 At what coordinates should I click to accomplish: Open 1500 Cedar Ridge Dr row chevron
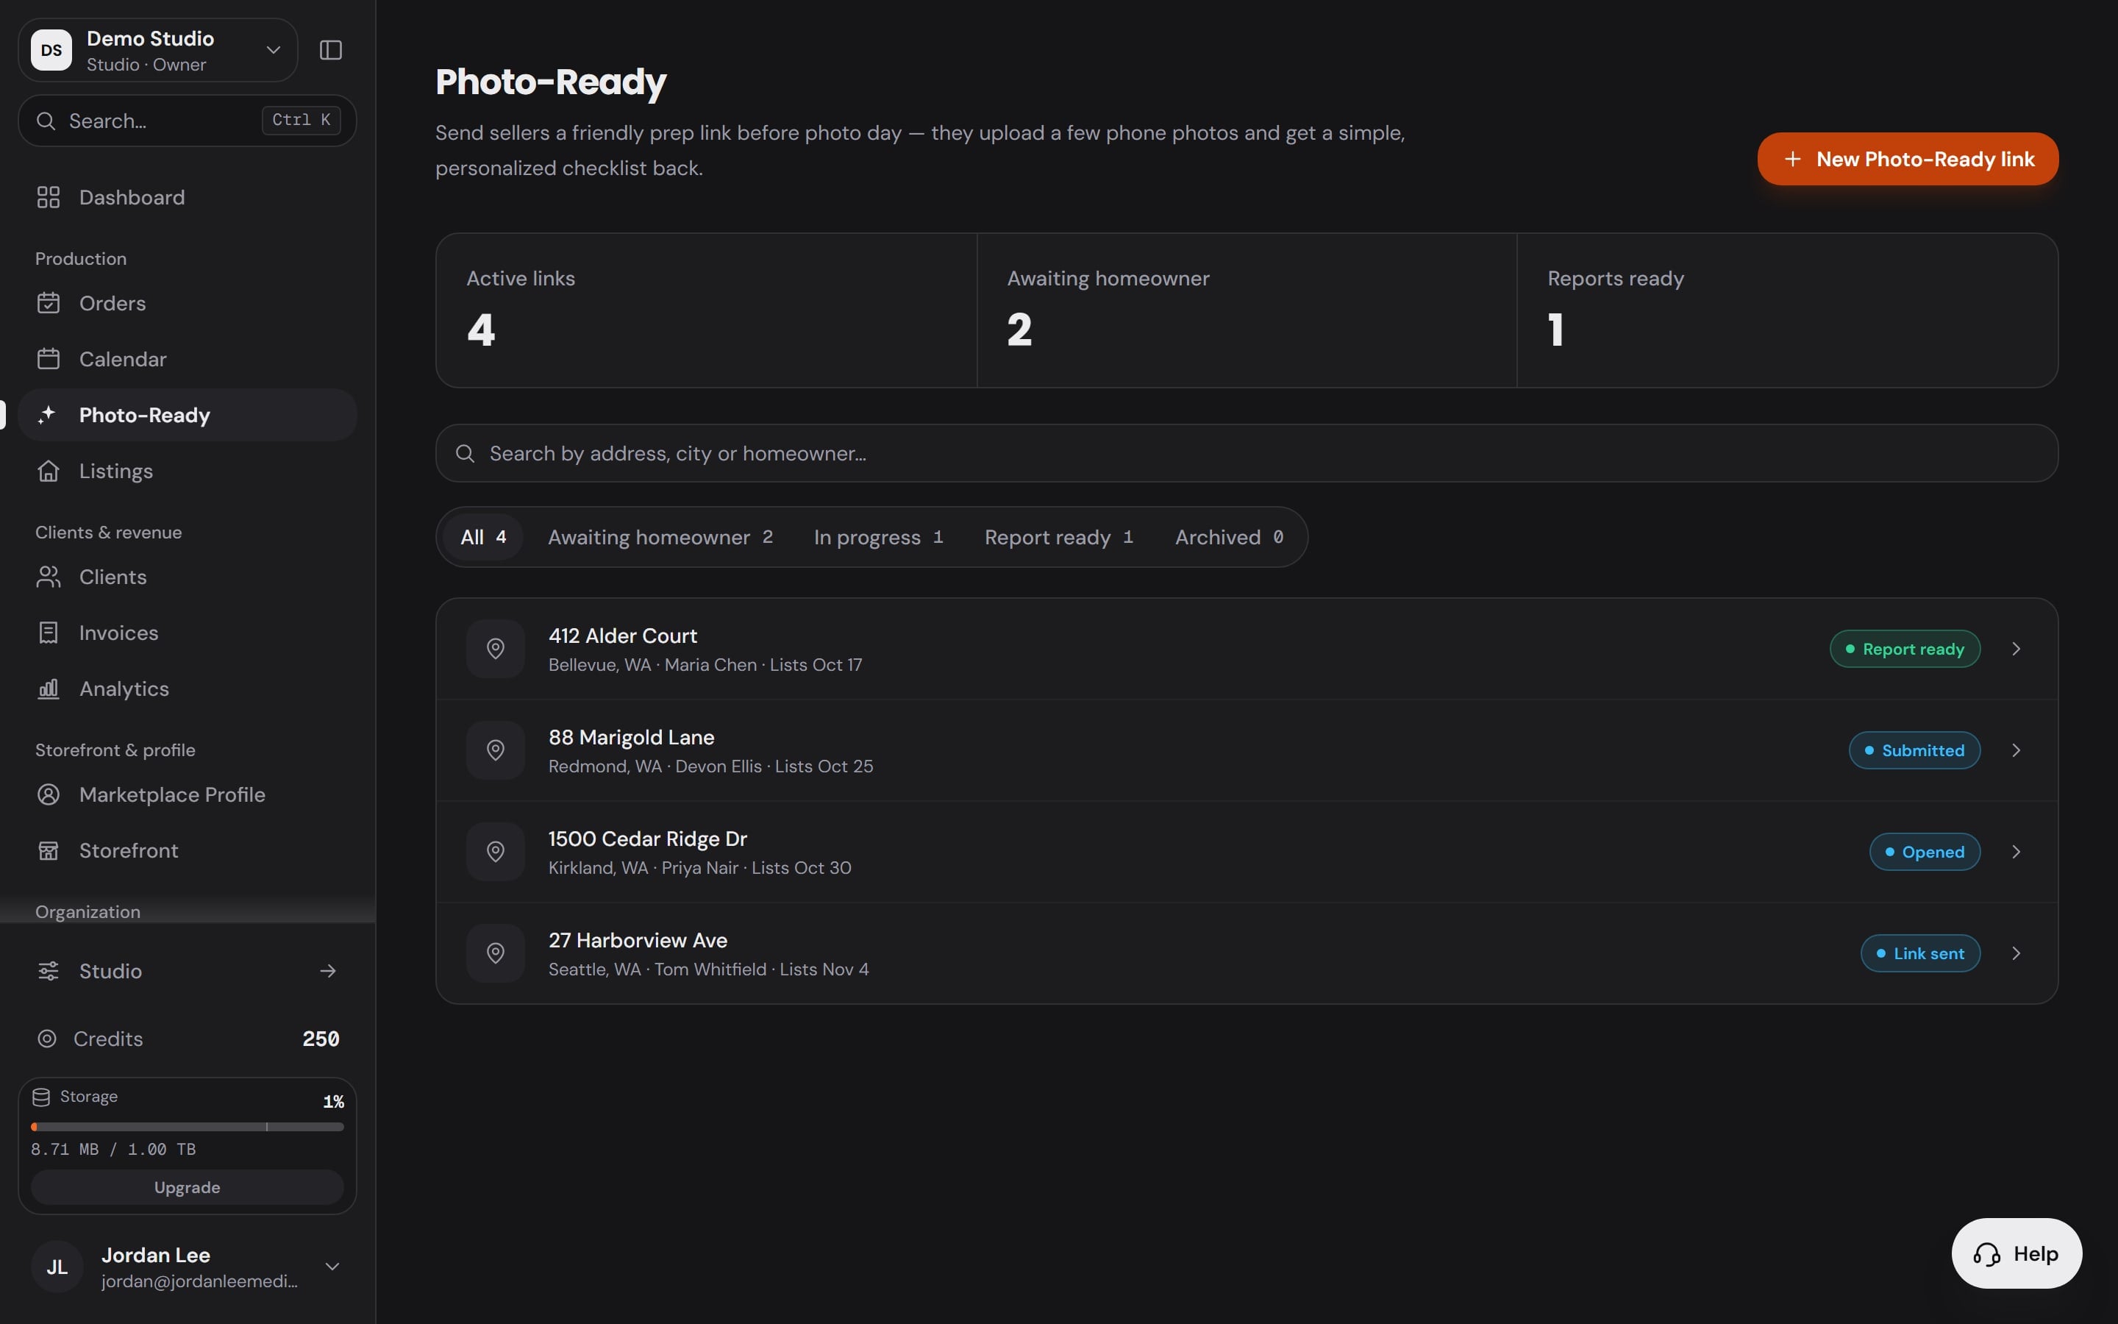tap(2017, 852)
